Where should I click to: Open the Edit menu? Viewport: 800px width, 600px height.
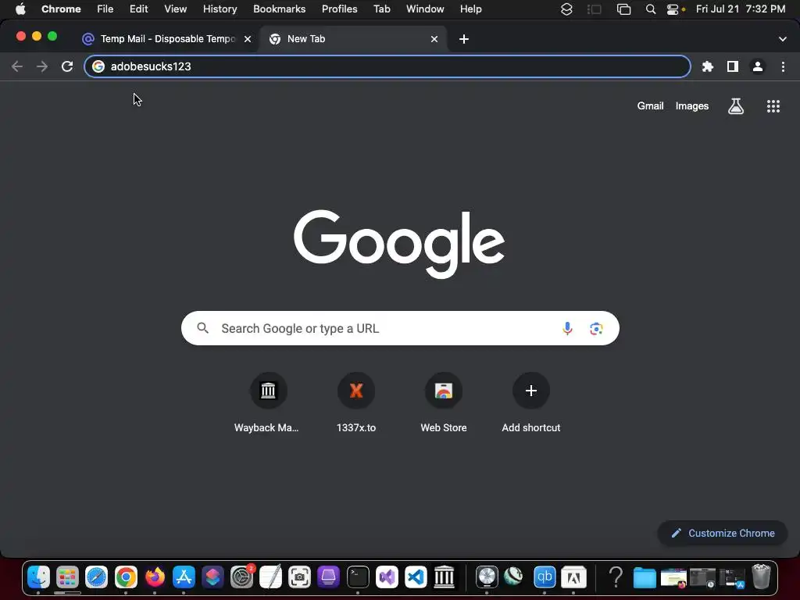click(x=138, y=9)
